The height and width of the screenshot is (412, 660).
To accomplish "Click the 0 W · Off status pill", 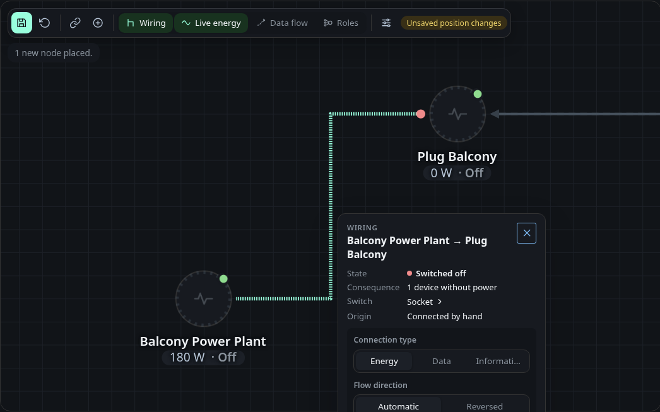I will 457,173.
